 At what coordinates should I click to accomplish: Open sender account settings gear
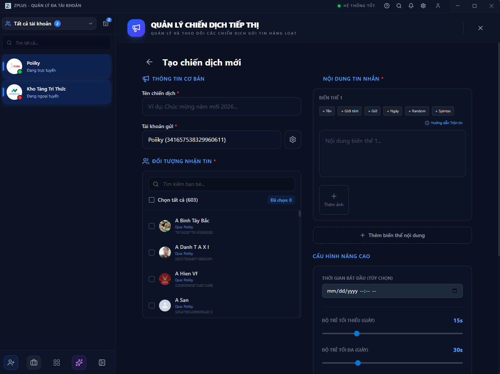292,140
